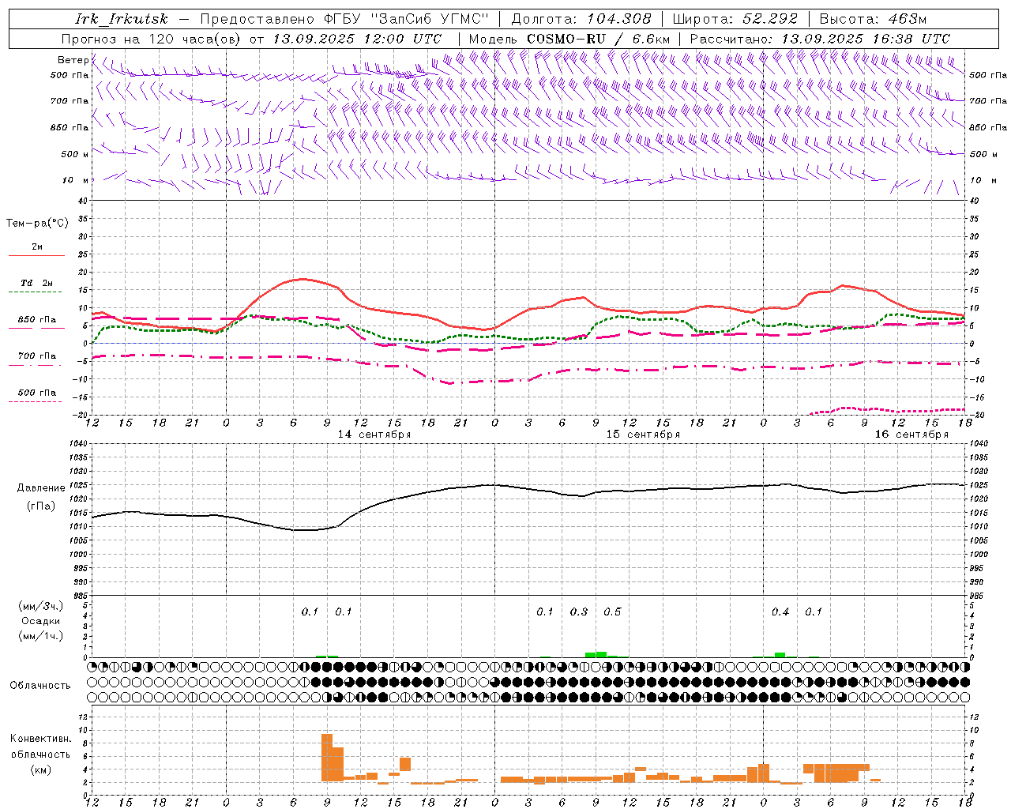The image size is (1011, 809).
Task: Click the green precipitation bar under 0.4
Action: [780, 655]
